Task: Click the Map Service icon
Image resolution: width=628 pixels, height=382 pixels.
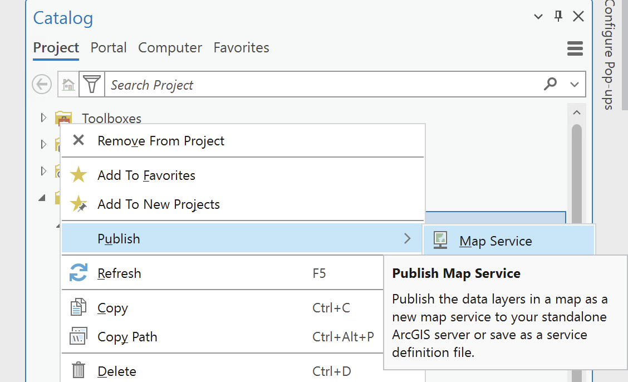Action: pyautogui.click(x=440, y=241)
